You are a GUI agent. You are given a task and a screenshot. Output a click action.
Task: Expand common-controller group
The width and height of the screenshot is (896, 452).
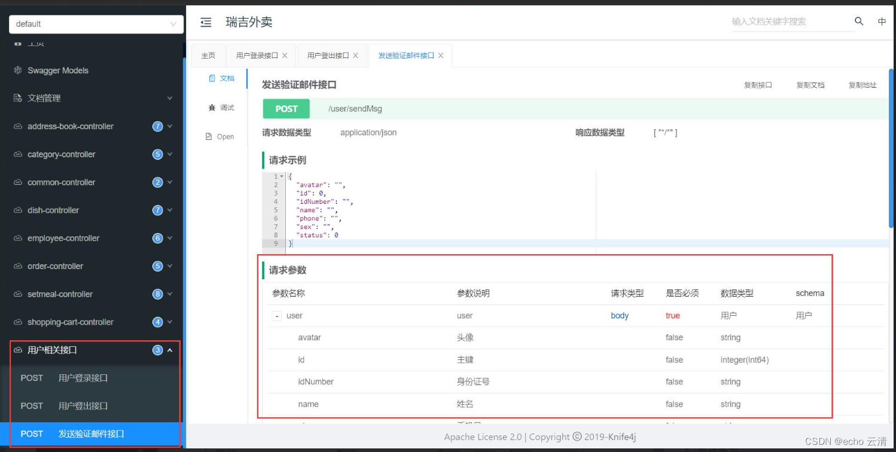tap(92, 182)
